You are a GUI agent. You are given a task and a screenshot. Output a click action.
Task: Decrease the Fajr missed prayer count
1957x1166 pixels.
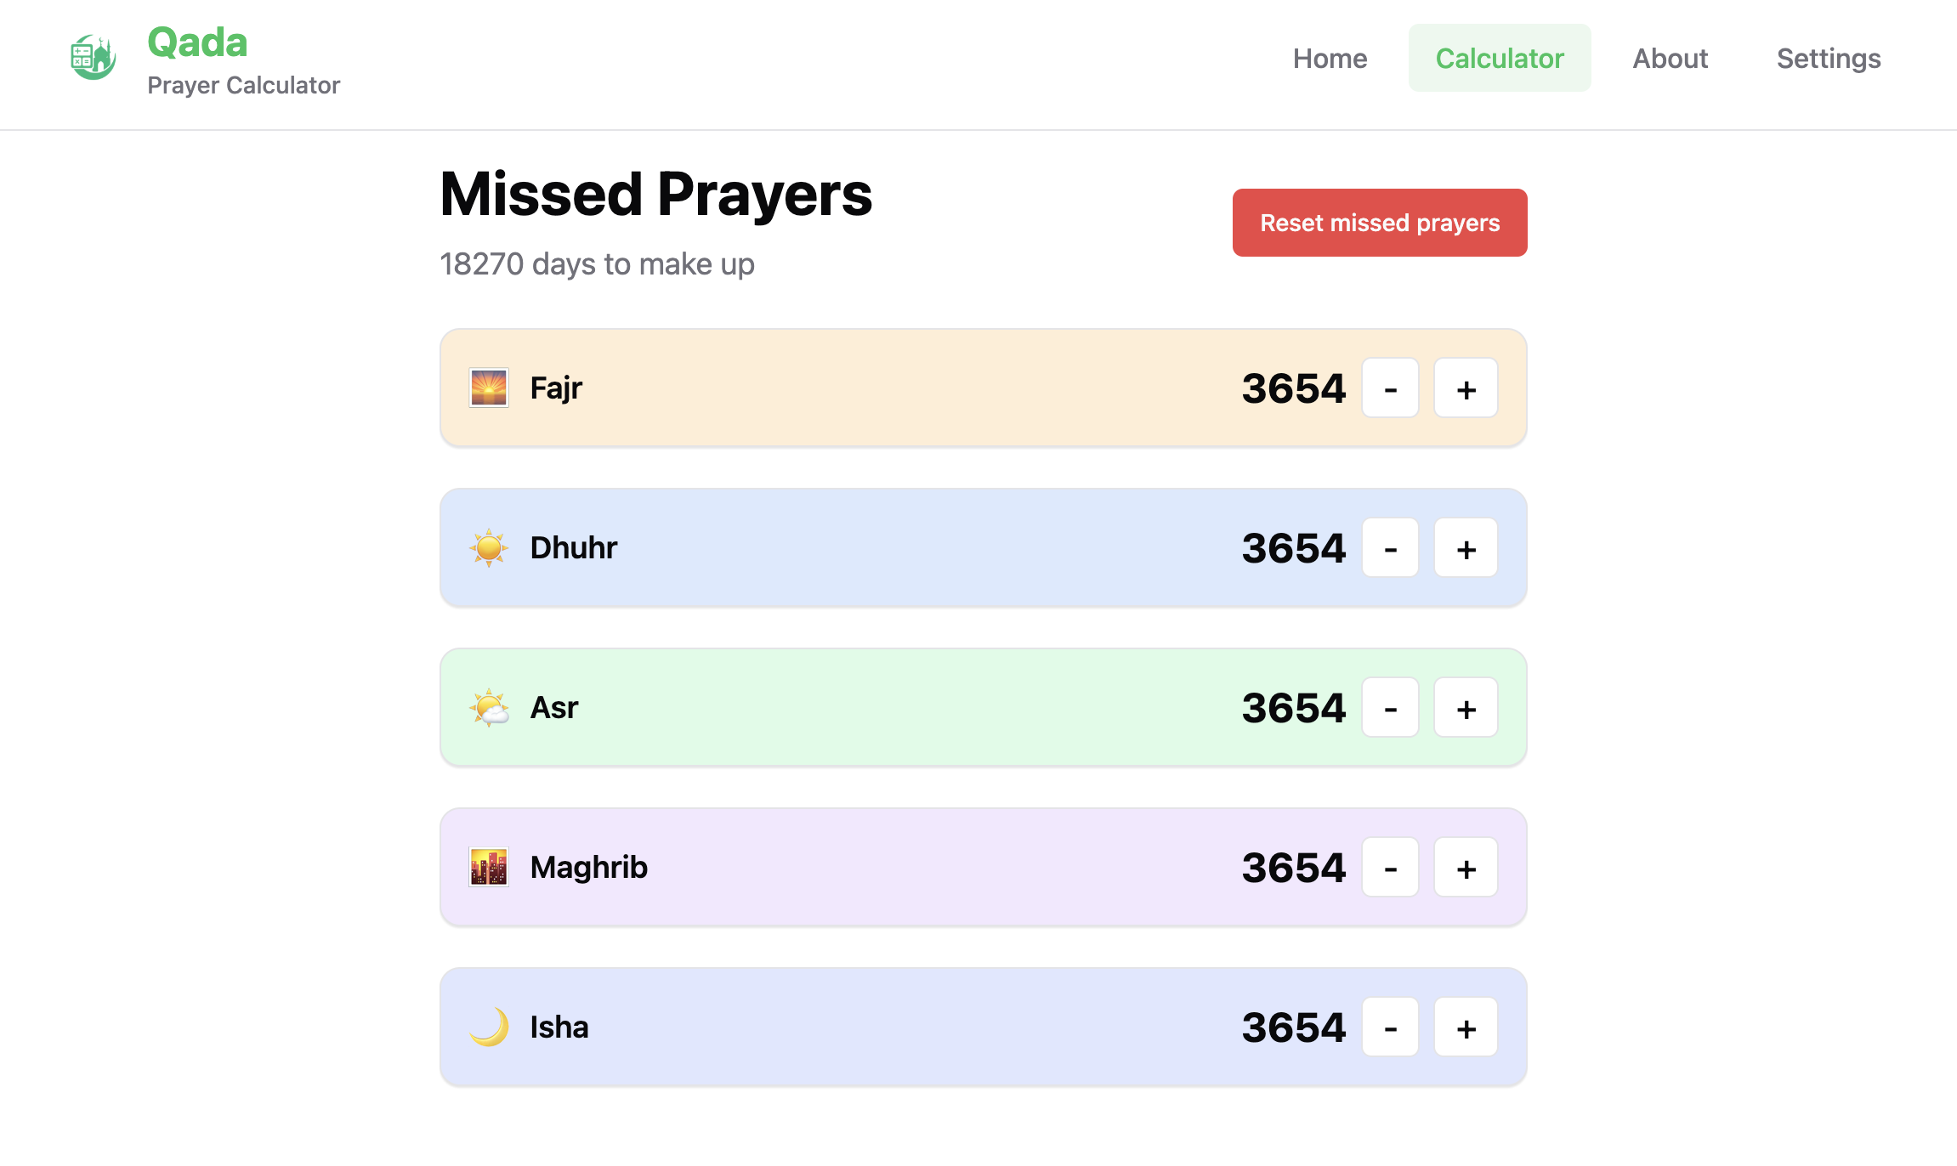pyautogui.click(x=1390, y=388)
